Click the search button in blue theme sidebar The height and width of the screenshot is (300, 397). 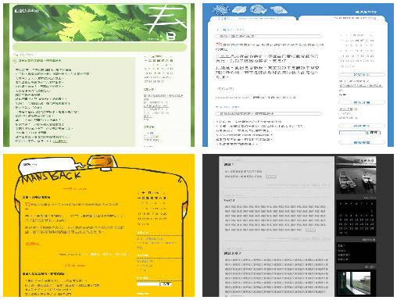point(374,133)
